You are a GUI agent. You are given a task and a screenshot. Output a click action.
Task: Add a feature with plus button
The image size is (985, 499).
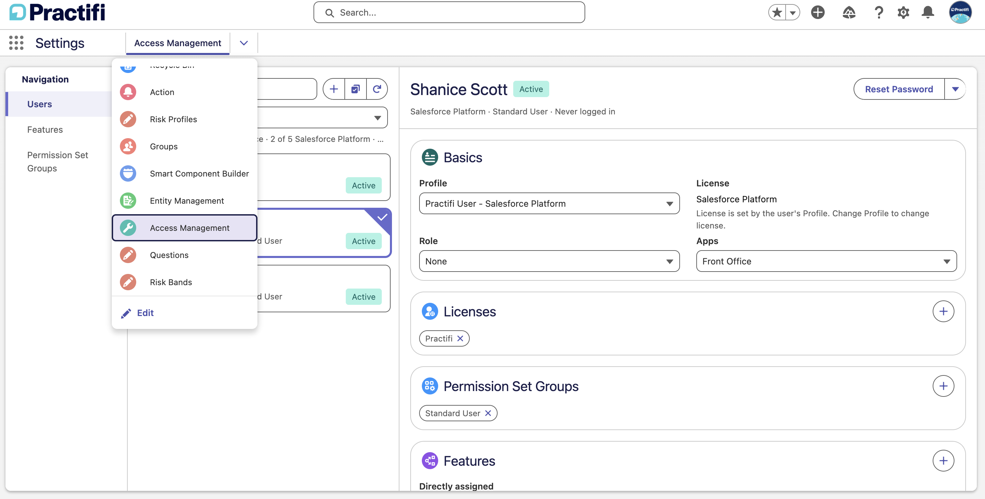[943, 460]
